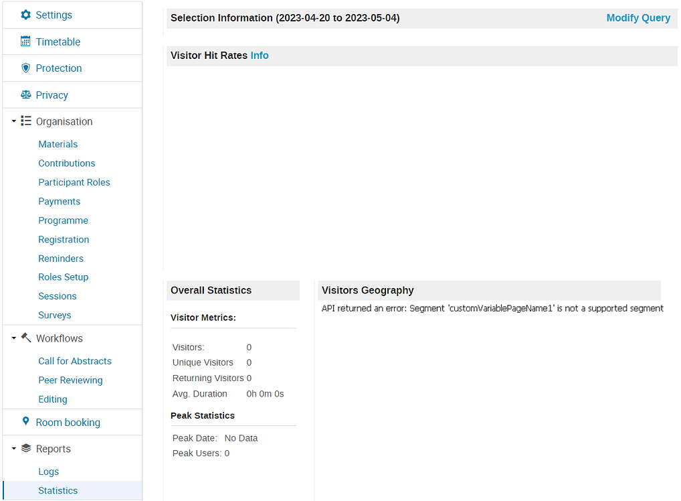Open the Protection menu entry

click(x=72, y=68)
